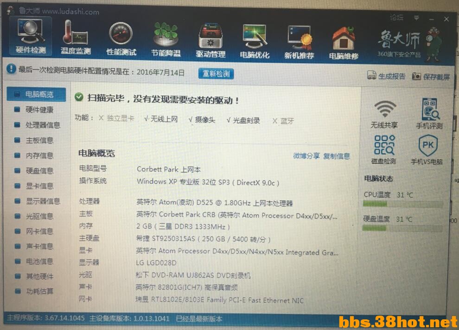Viewport: 459px width, 330px height.
Task: Launch the 性能测试 performance test
Action: tap(121, 38)
